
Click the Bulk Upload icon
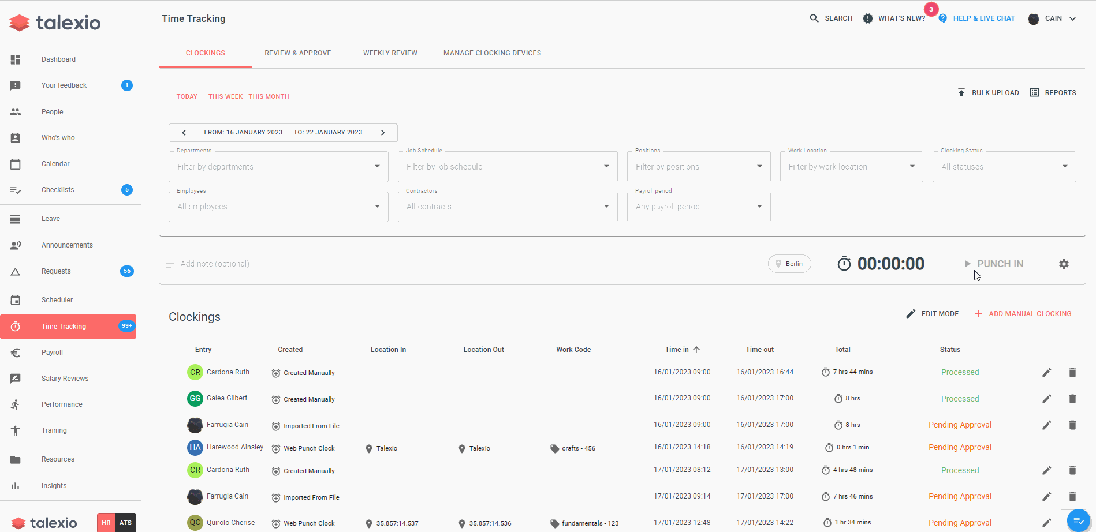961,92
